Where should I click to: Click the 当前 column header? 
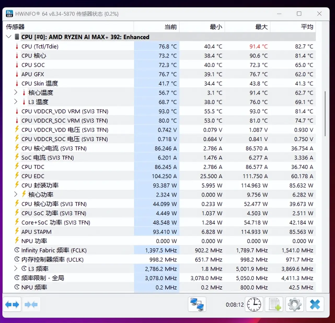(170, 27)
